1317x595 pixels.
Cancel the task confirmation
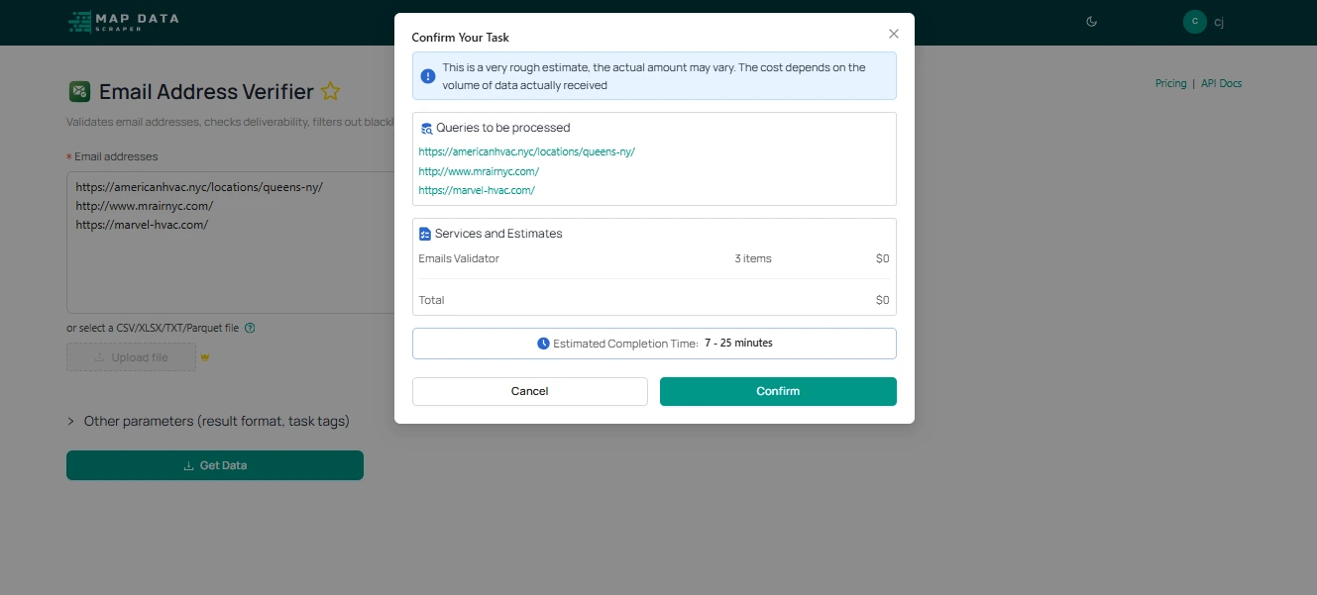pos(529,391)
